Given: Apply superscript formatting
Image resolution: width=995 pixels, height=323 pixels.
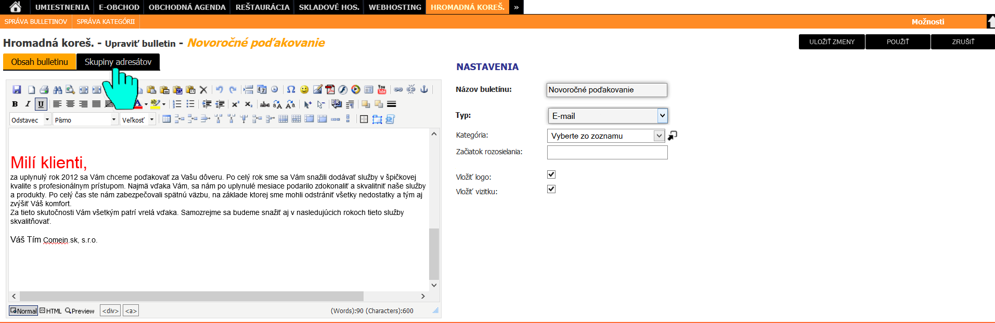Looking at the screenshot, I should 235,104.
